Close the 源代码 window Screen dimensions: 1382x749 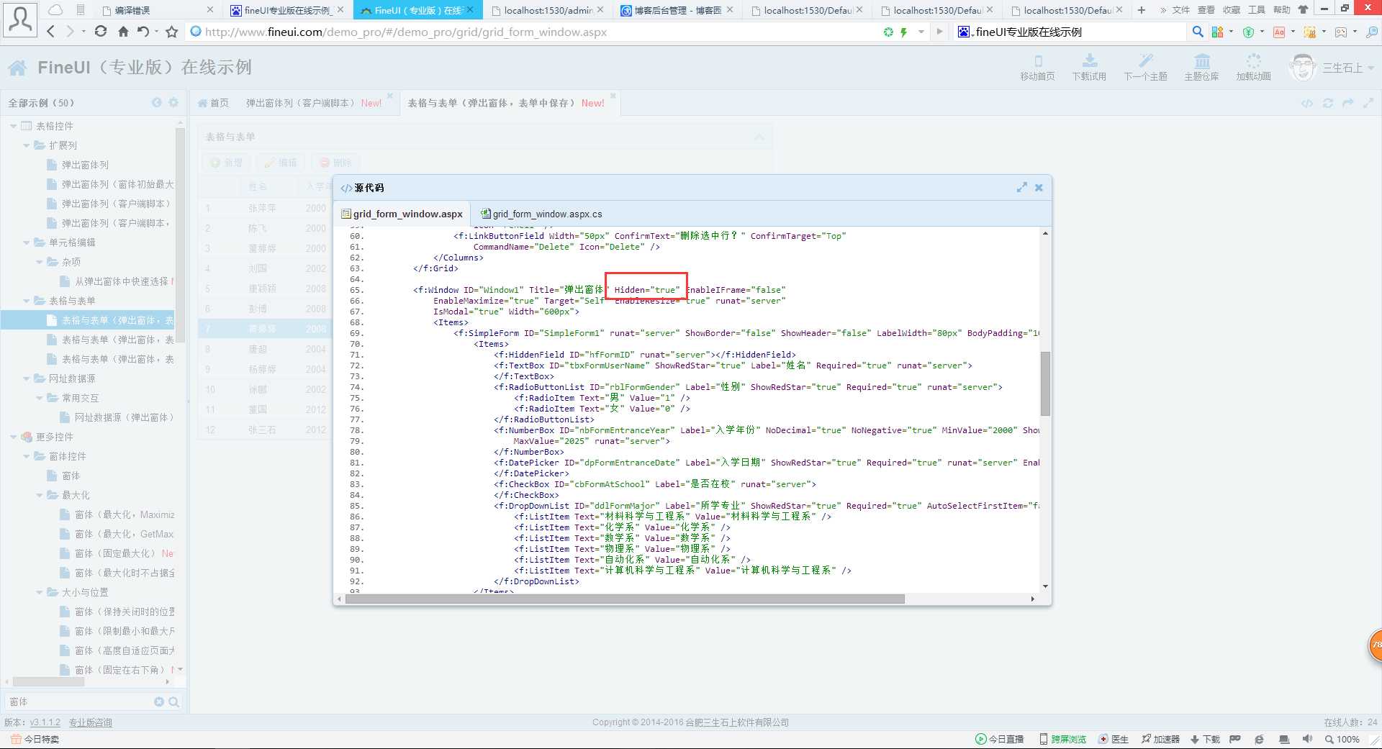click(1039, 187)
